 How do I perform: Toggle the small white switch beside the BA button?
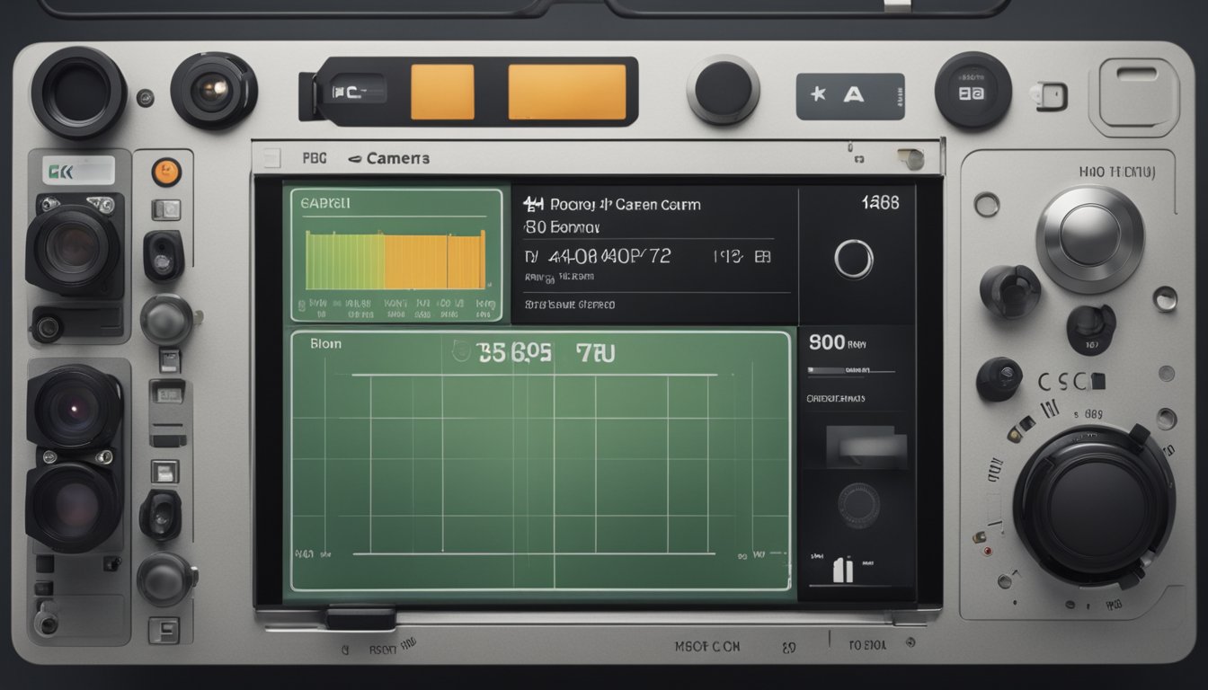click(x=1049, y=96)
